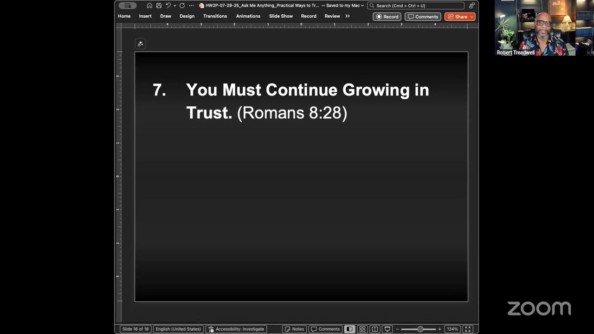The width and height of the screenshot is (594, 334).
Task: Save the presentation with the floppy disk icon
Action: [159, 6]
